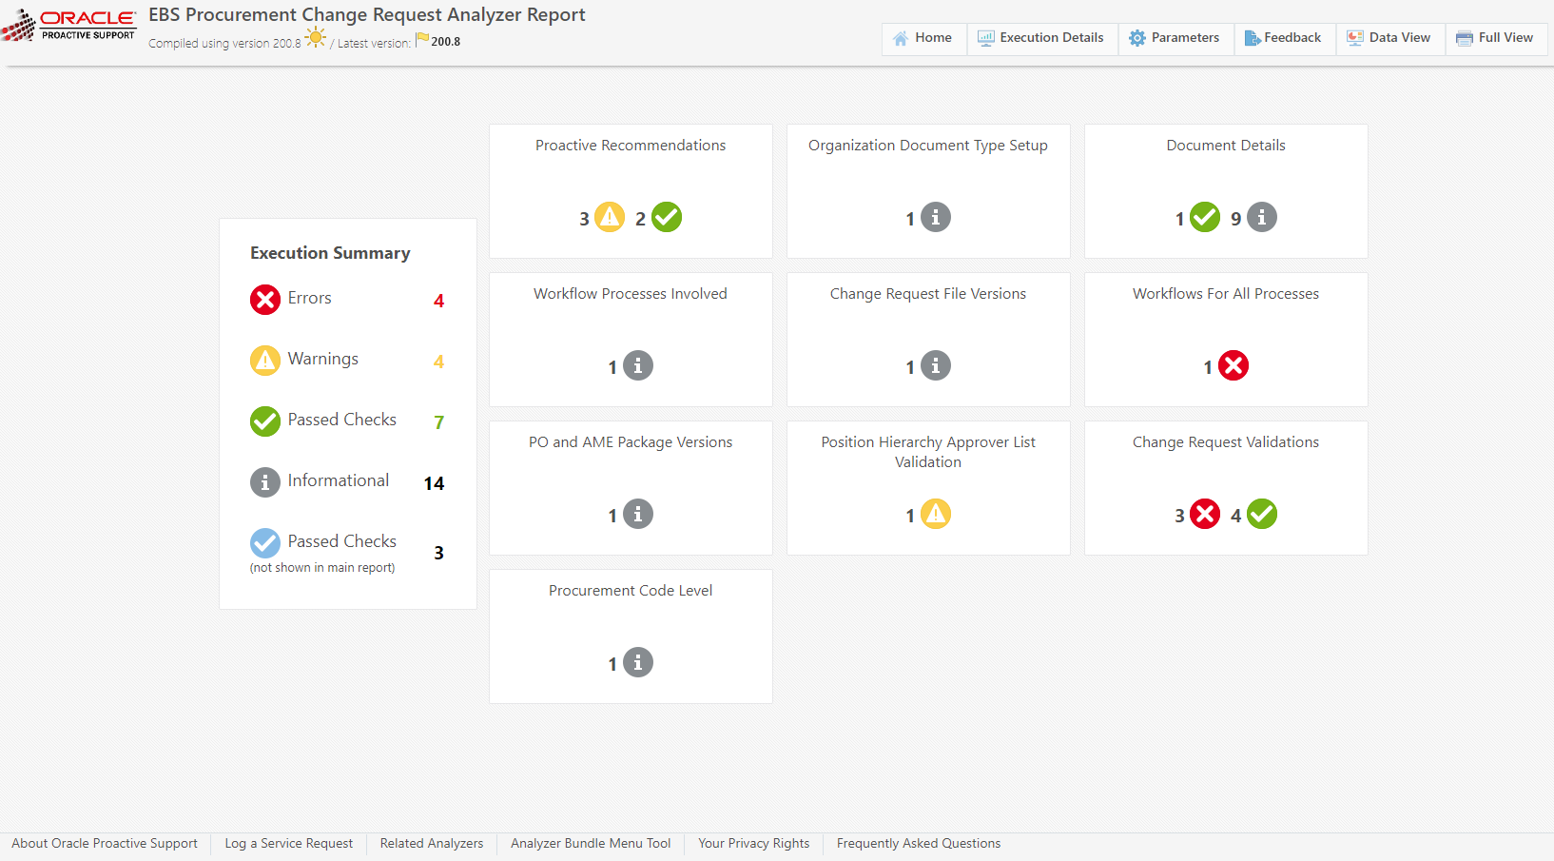Click the red Errors icon in Execution Summary

pyautogui.click(x=265, y=300)
